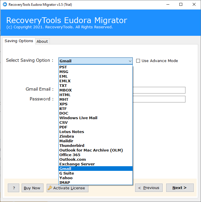The width and height of the screenshot is (201, 202).
Task: Choose Maildir from the list
Action: coord(96,141)
